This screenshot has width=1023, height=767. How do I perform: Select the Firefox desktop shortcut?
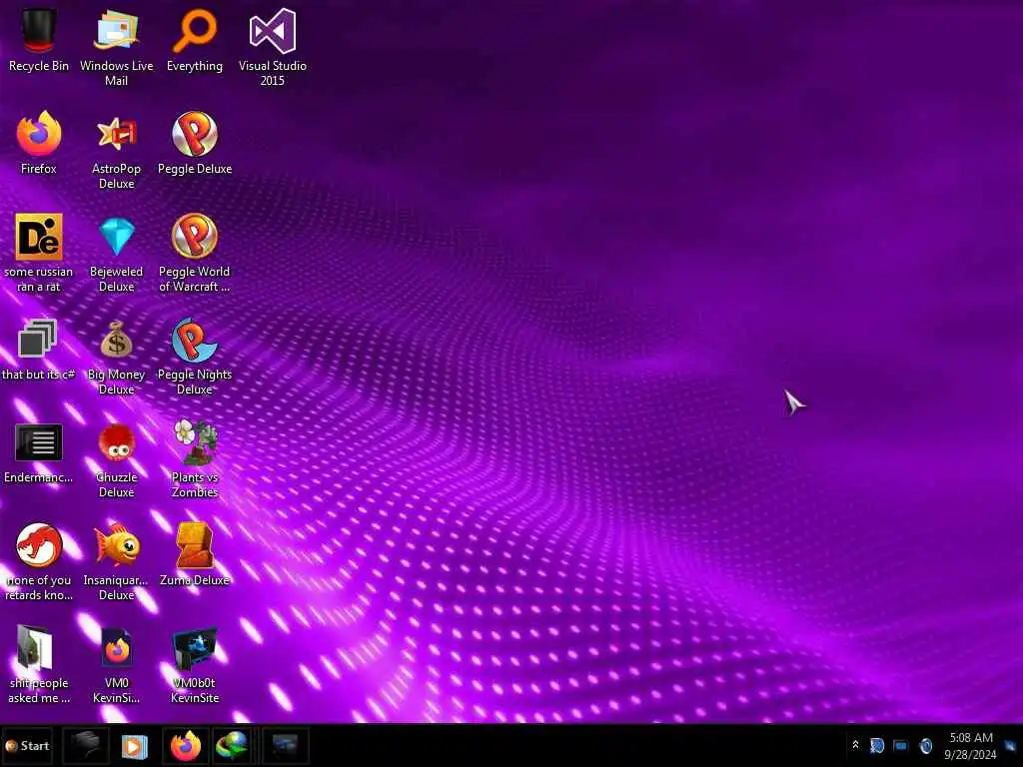pos(39,143)
